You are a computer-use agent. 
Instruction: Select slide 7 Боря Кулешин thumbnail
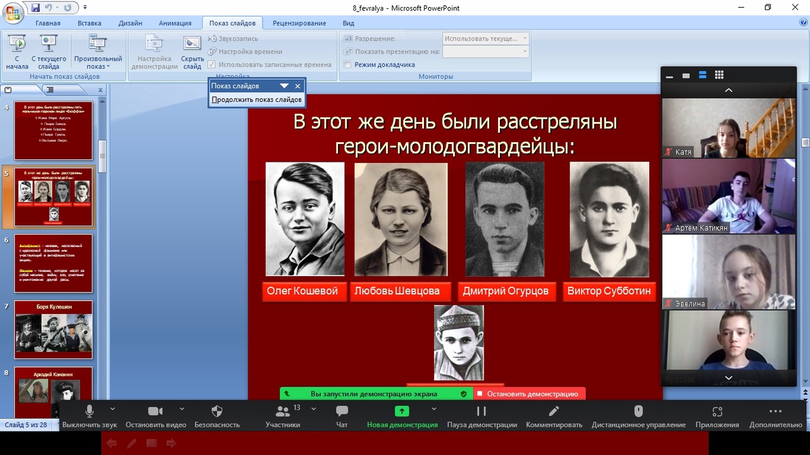53,330
